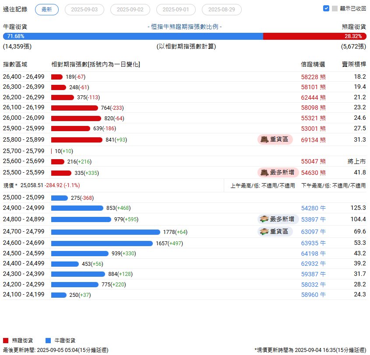Image resolution: width=370 pixels, height=355 pixels.
Task: Click the grey 已收回 legend square
Action: pos(335,8)
